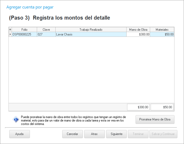Click the Clave column header

[46, 30]
